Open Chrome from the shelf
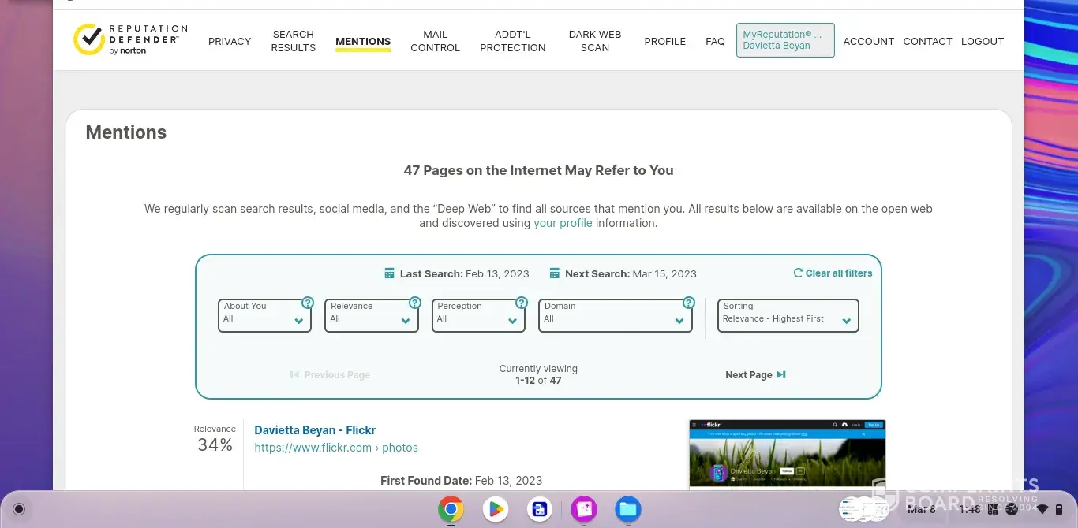Image resolution: width=1078 pixels, height=528 pixels. tap(451, 509)
